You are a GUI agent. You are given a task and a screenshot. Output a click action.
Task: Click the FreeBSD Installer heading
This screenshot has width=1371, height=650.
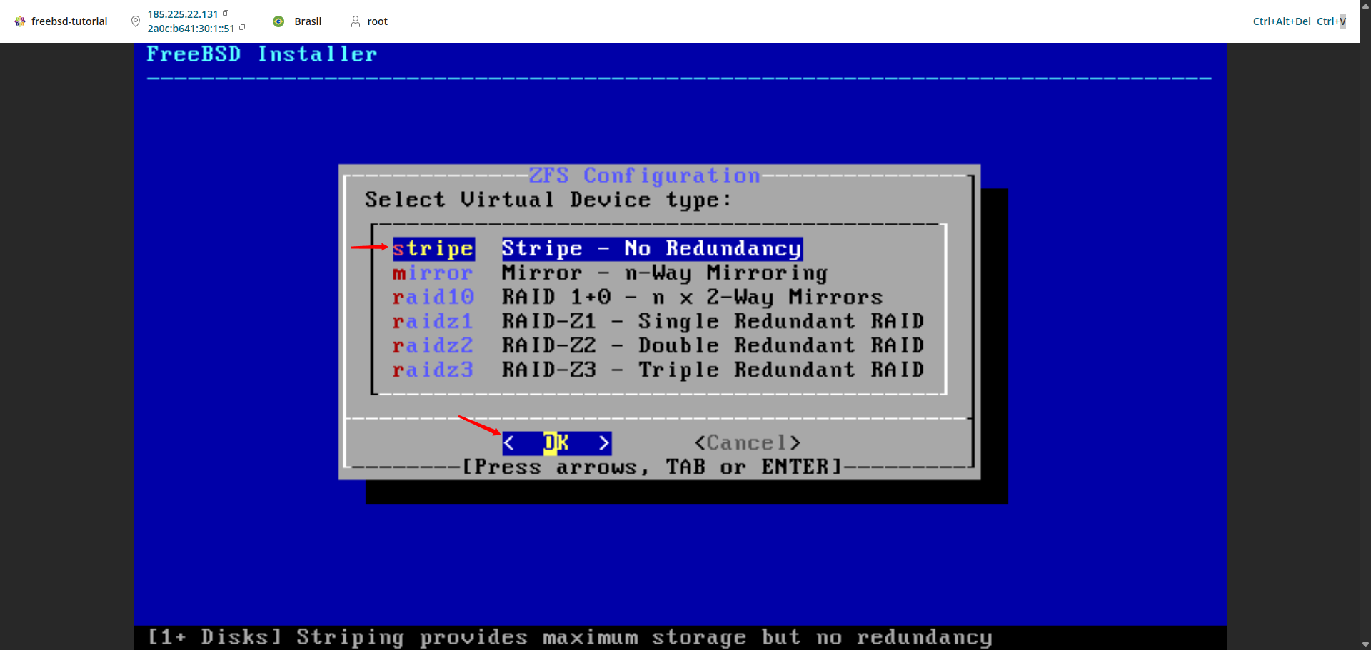tap(261, 54)
